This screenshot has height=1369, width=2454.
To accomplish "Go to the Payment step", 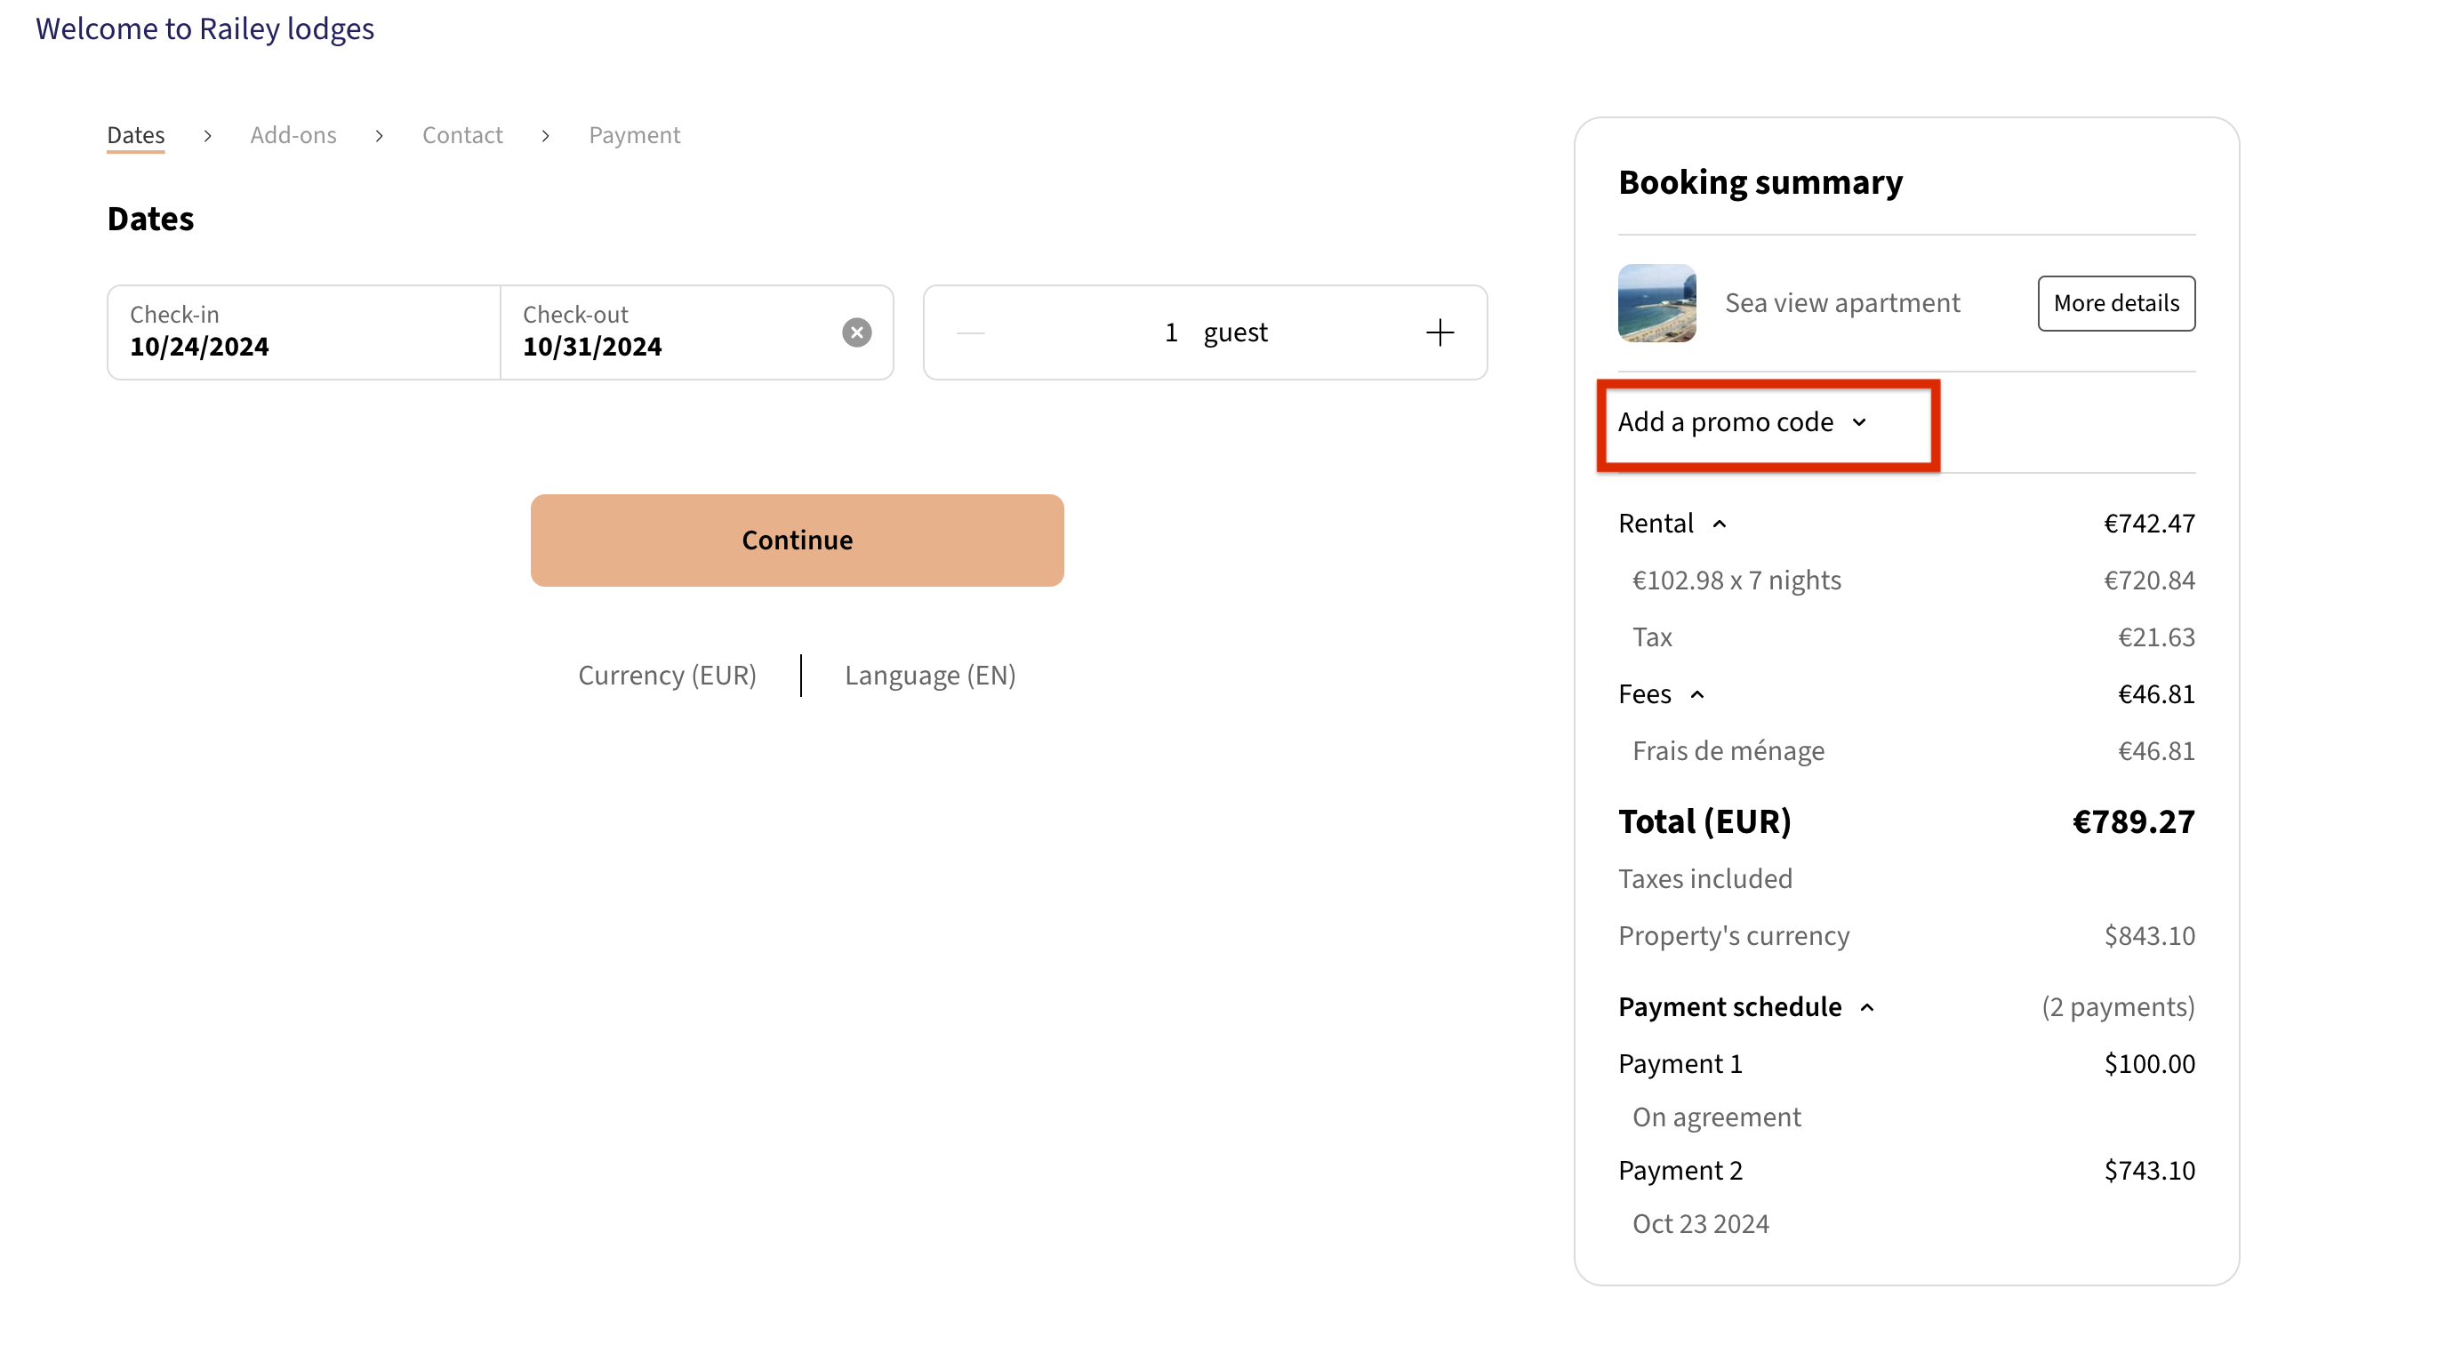I will coord(635,135).
